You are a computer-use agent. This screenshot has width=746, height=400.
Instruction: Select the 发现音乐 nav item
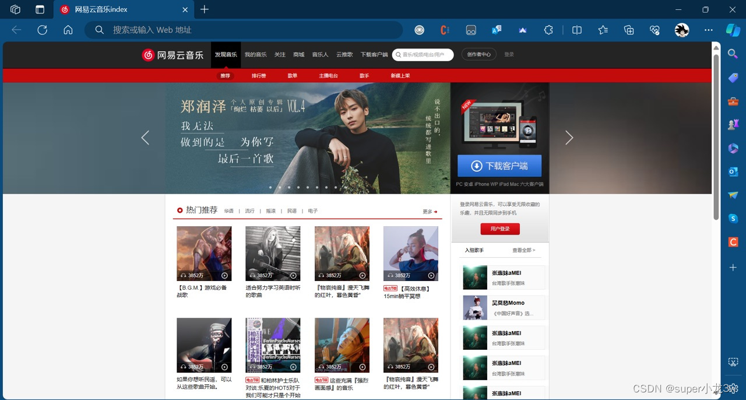click(x=226, y=55)
